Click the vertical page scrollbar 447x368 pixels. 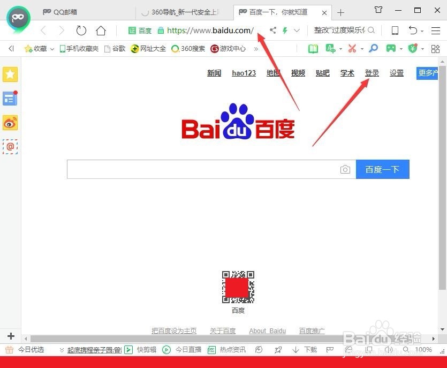[442, 177]
